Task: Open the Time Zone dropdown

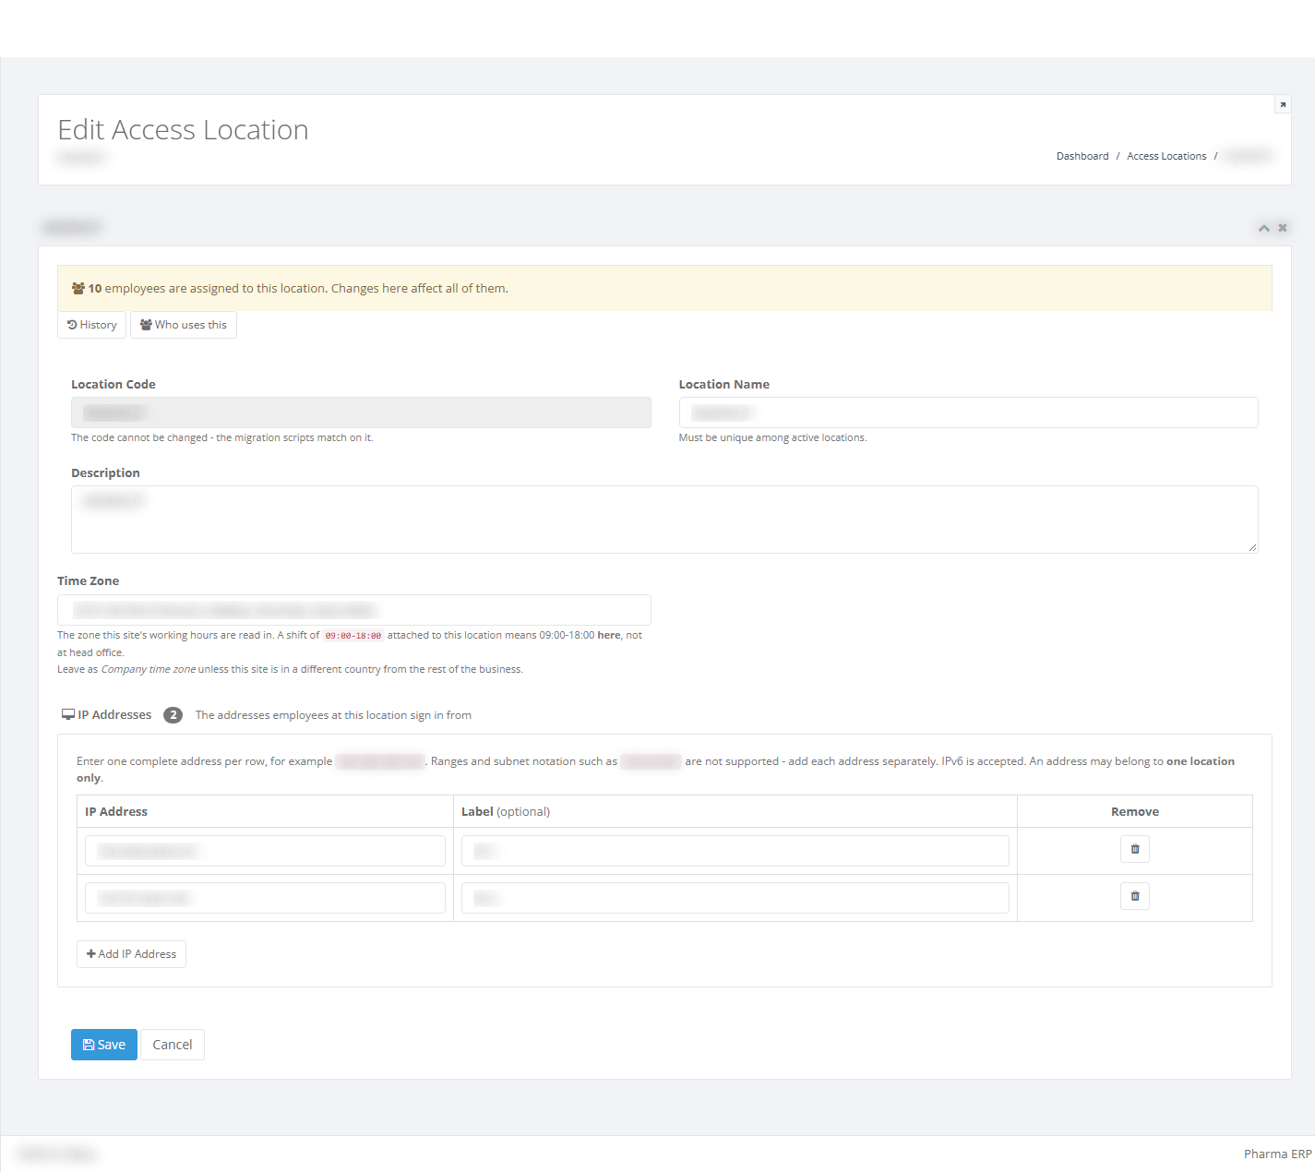Action: coord(354,610)
